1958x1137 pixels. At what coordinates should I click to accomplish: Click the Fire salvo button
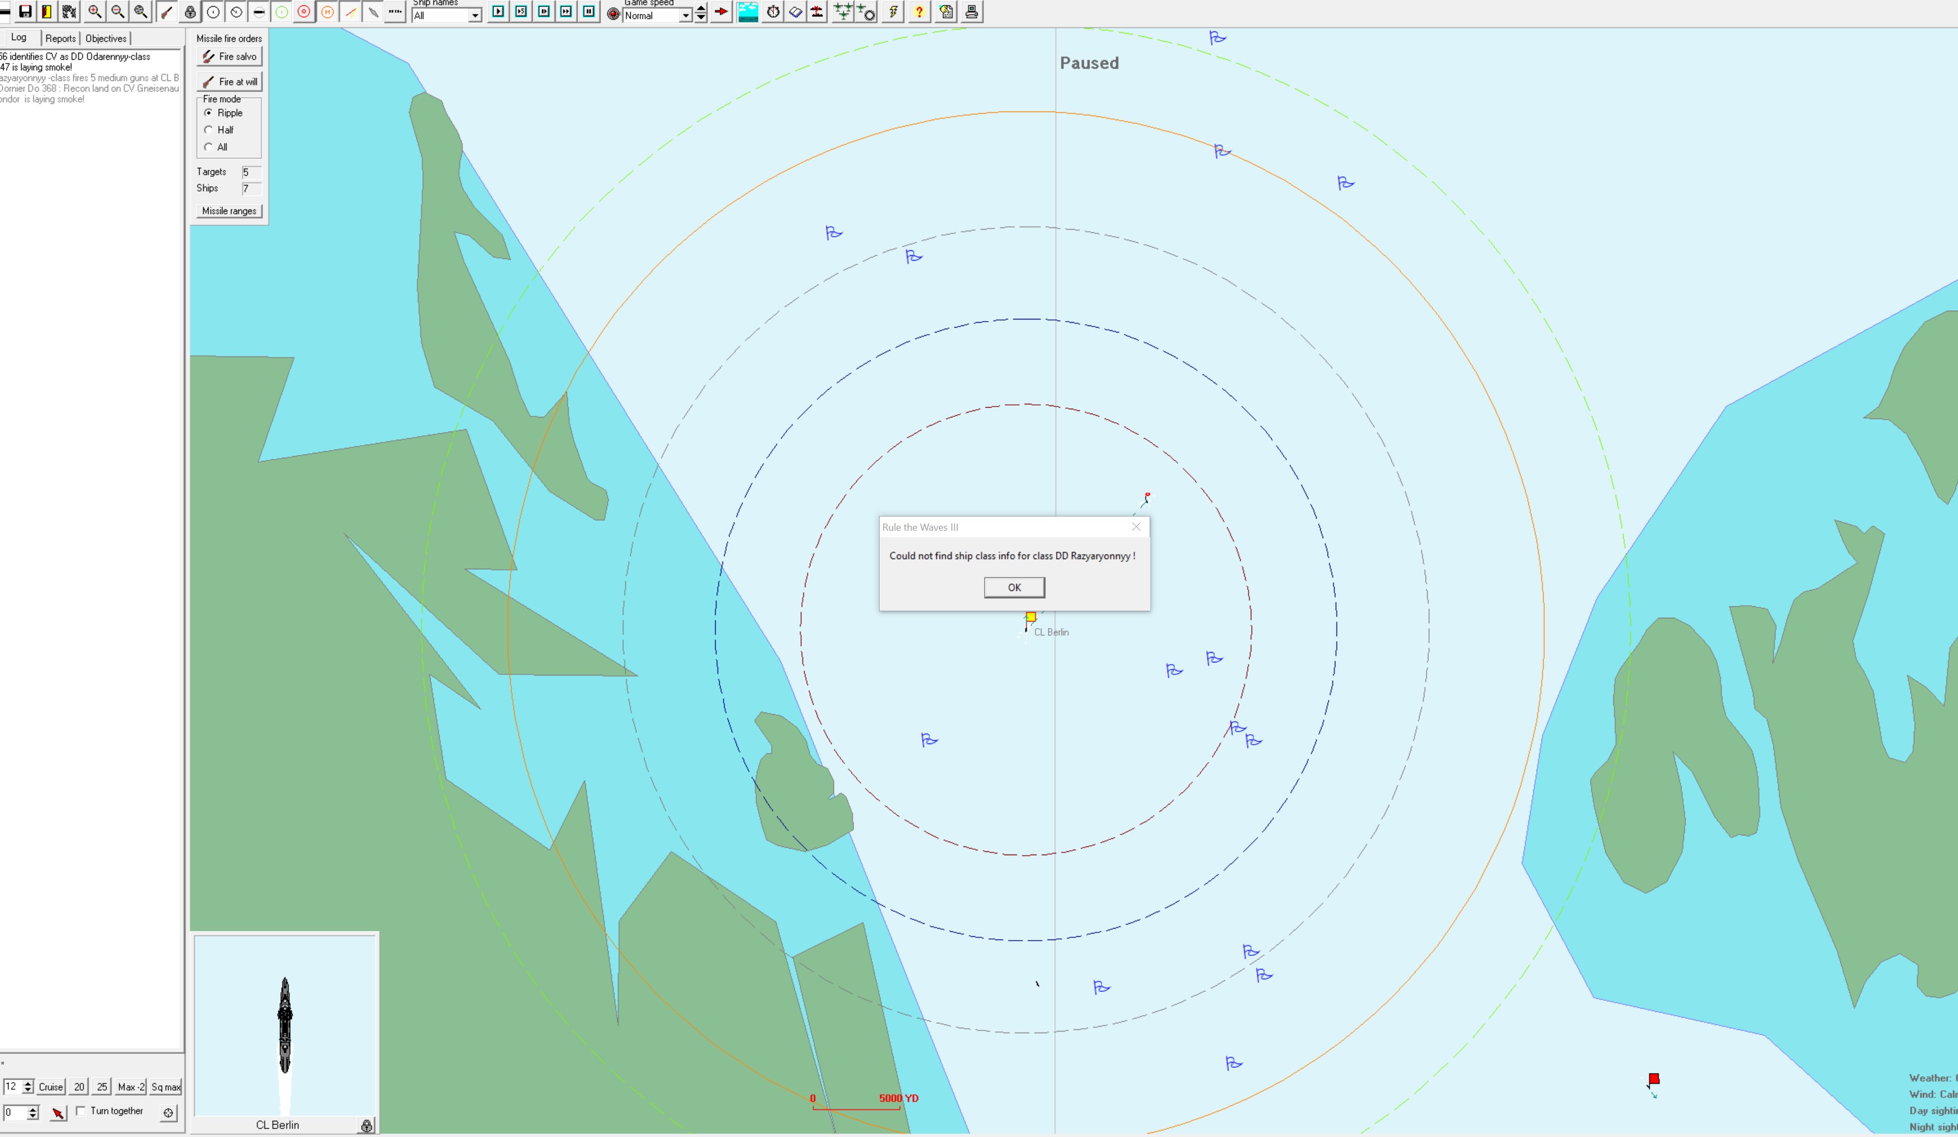tap(229, 57)
